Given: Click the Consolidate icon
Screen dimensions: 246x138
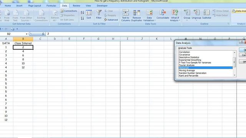Looking at the screenshot, I should click(x=163, y=15).
